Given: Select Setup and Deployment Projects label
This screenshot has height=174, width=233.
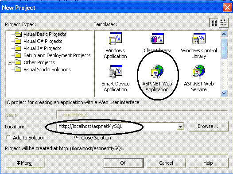Looking at the screenshot, I should tap(57, 55).
